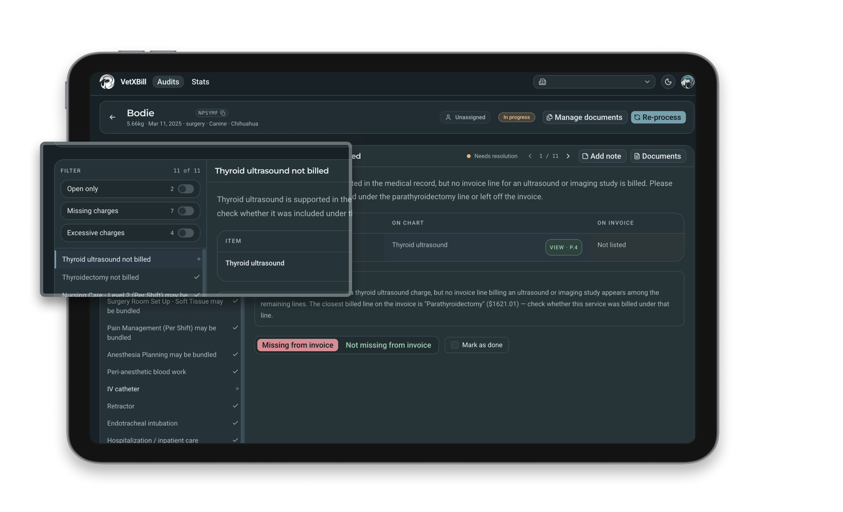Toggle the Excessive charges filter
Screen dimensions: 843x512
tap(186, 233)
